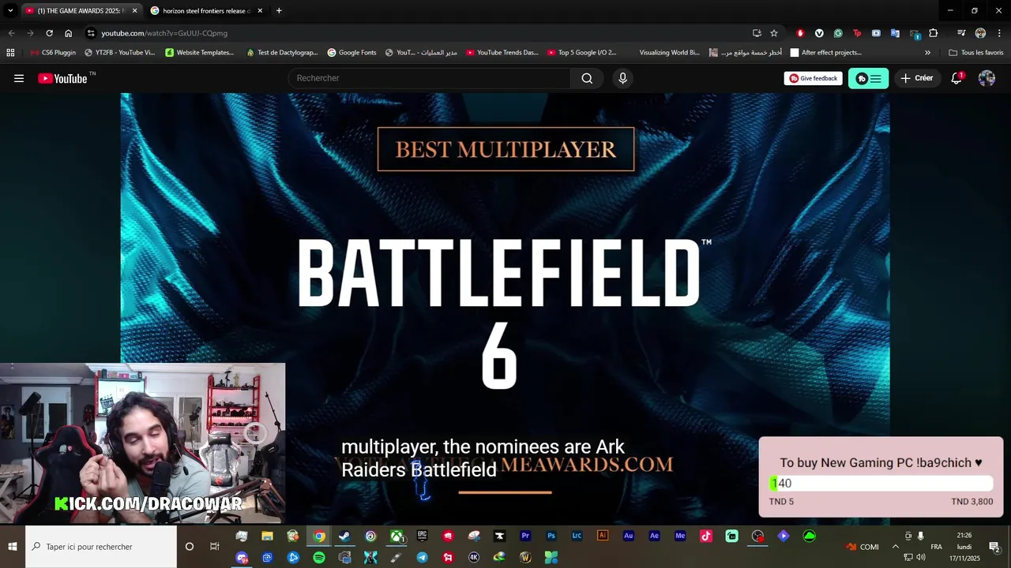The width and height of the screenshot is (1011, 568).
Task: Start voice search with the microphone icon
Action: [622, 78]
